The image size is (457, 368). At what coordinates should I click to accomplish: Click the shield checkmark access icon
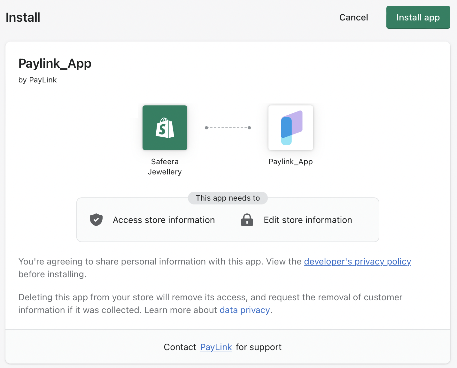(96, 220)
